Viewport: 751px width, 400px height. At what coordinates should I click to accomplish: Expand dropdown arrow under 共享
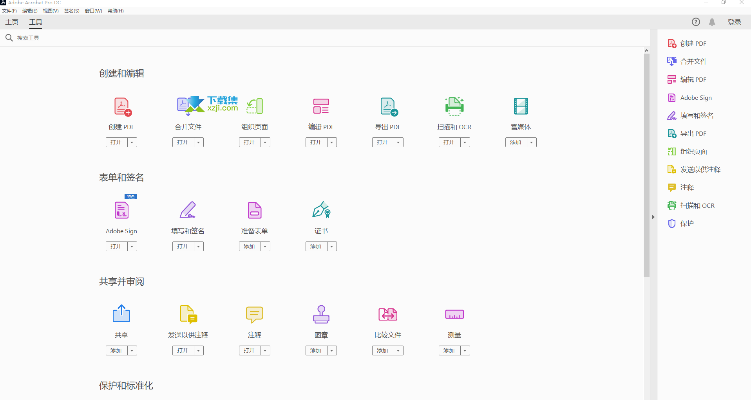point(132,350)
